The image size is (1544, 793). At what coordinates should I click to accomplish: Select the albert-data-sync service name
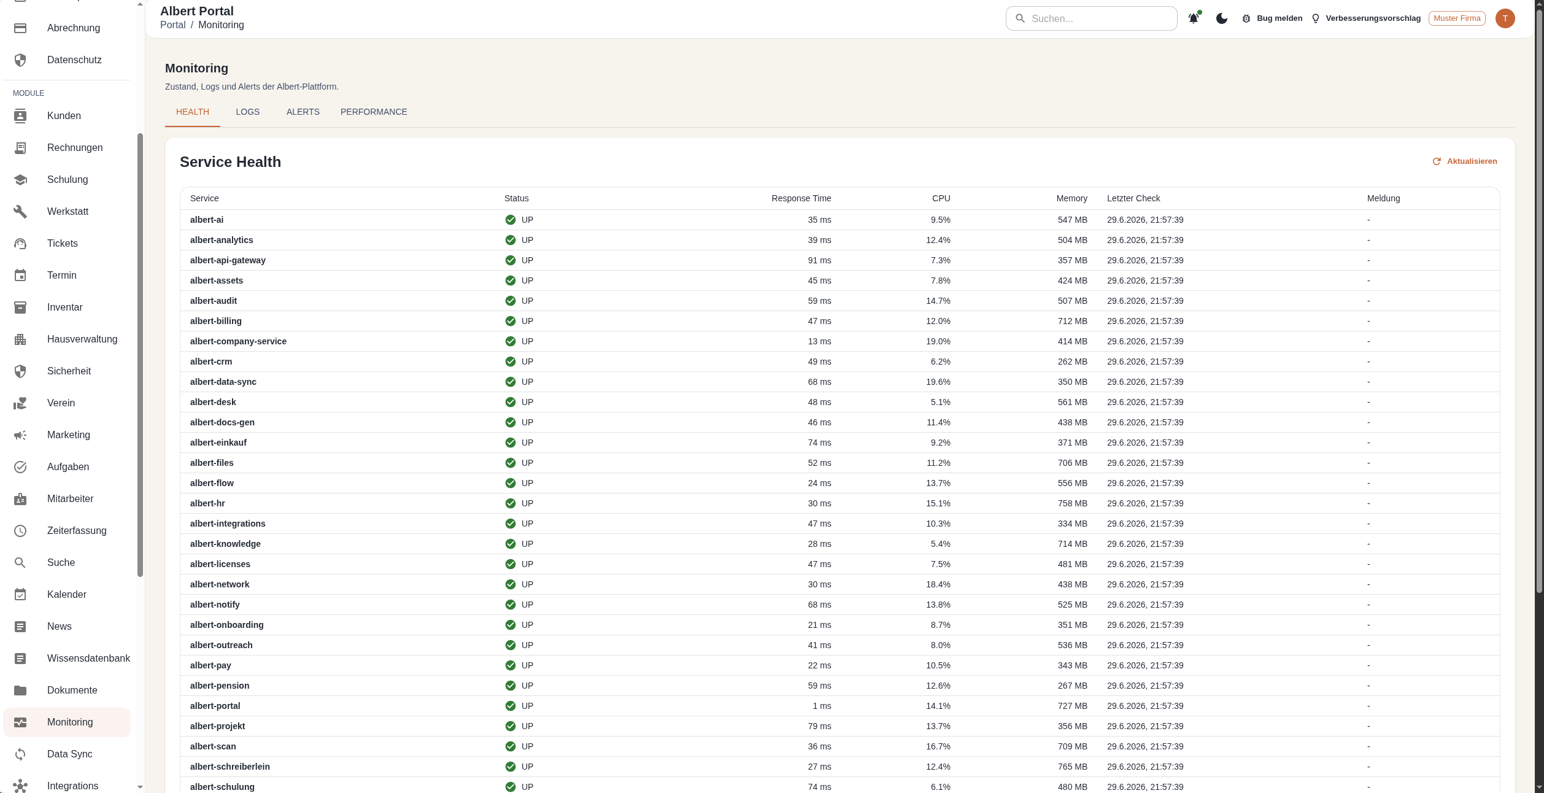[223, 382]
